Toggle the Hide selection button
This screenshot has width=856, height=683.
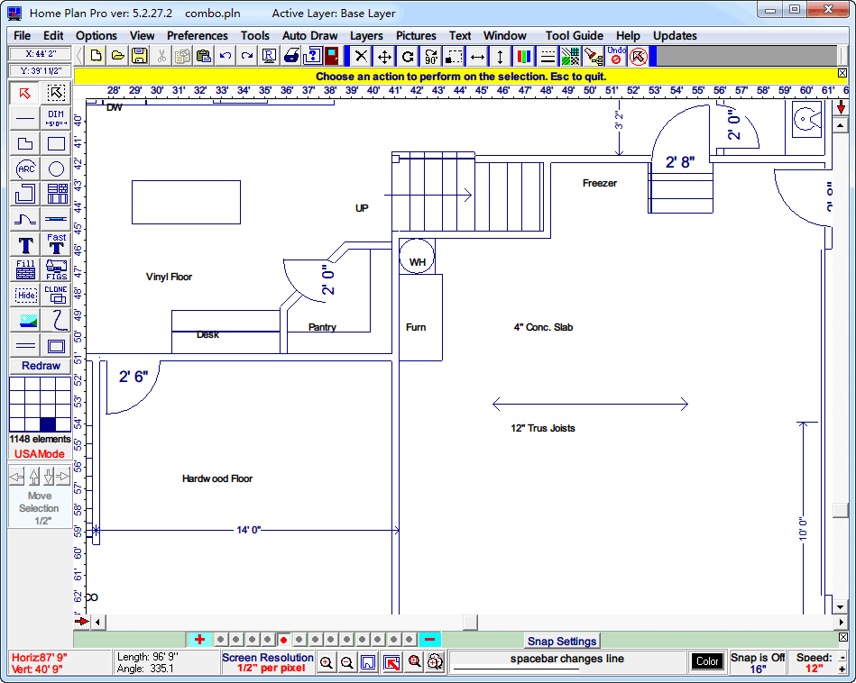click(25, 295)
